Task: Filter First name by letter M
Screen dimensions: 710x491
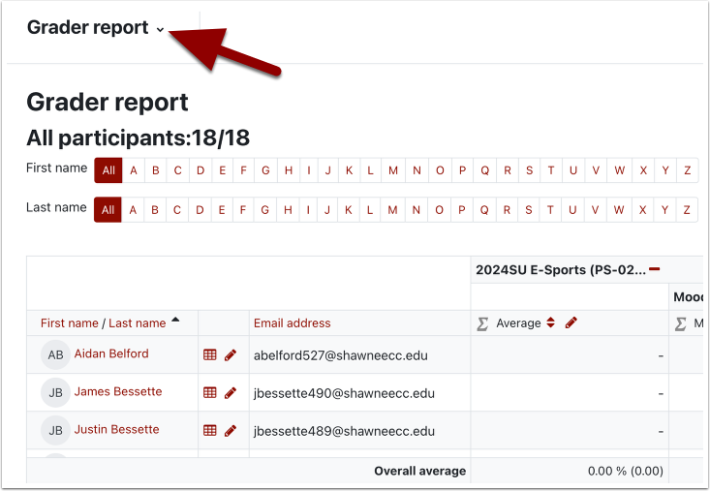Action: pyautogui.click(x=393, y=170)
